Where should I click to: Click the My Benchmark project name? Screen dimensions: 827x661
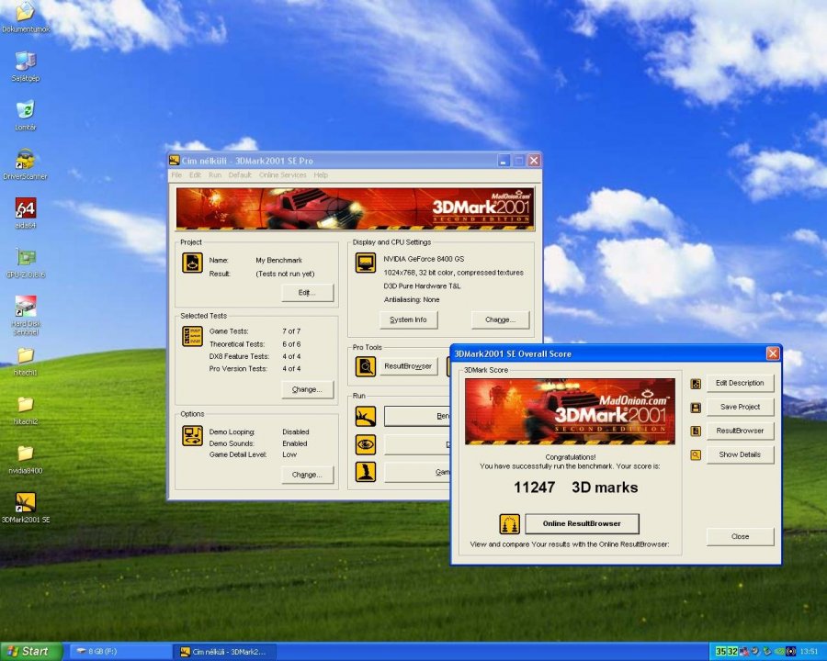coord(278,260)
